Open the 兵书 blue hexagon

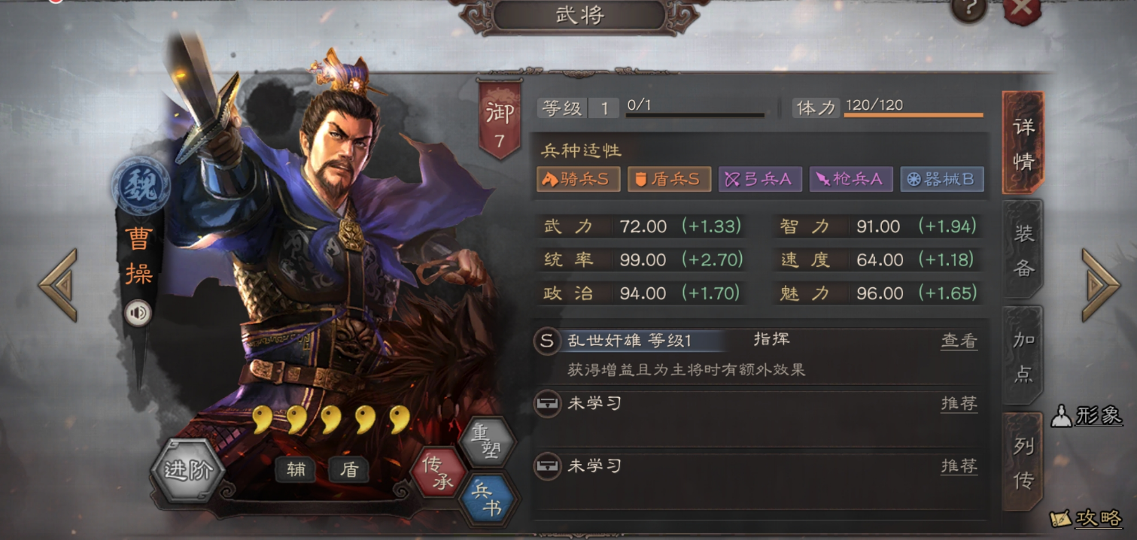(x=487, y=501)
